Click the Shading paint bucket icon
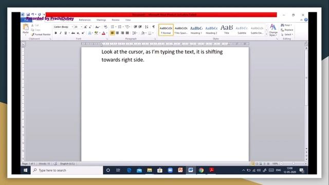329x185 pixels. pyautogui.click(x=143, y=33)
